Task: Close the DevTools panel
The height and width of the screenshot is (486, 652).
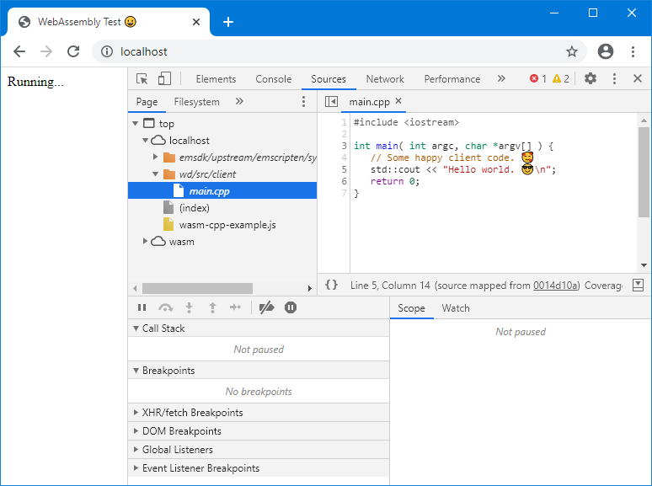Action: 638,78
